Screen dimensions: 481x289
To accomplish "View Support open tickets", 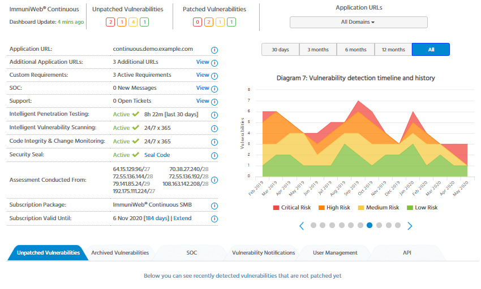I will pyautogui.click(x=203, y=100).
